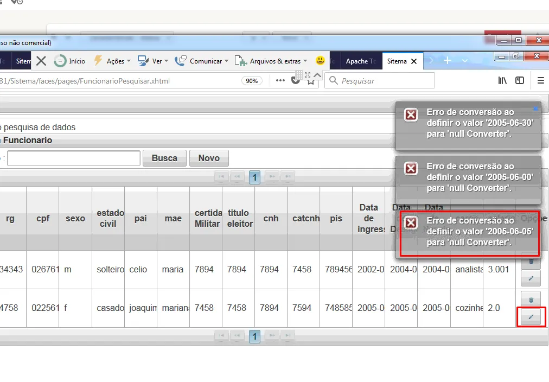Close the Sitema tab
Image resolution: width=549 pixels, height=382 pixels.
click(x=414, y=61)
